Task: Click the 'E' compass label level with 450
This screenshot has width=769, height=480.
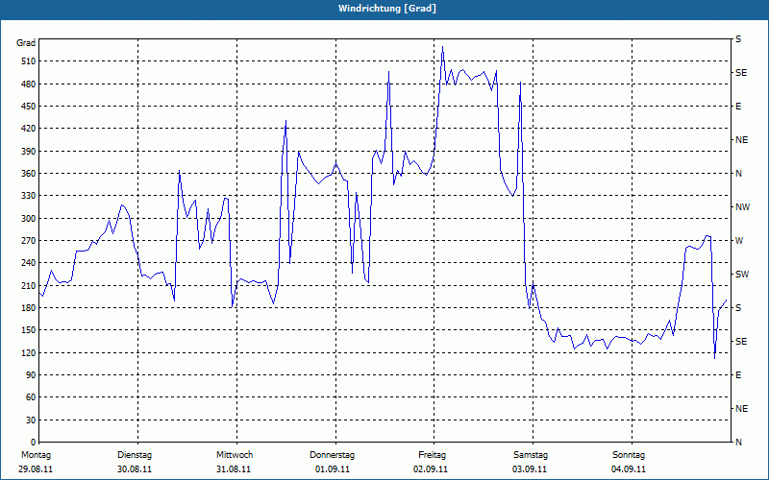Action: 738,107
